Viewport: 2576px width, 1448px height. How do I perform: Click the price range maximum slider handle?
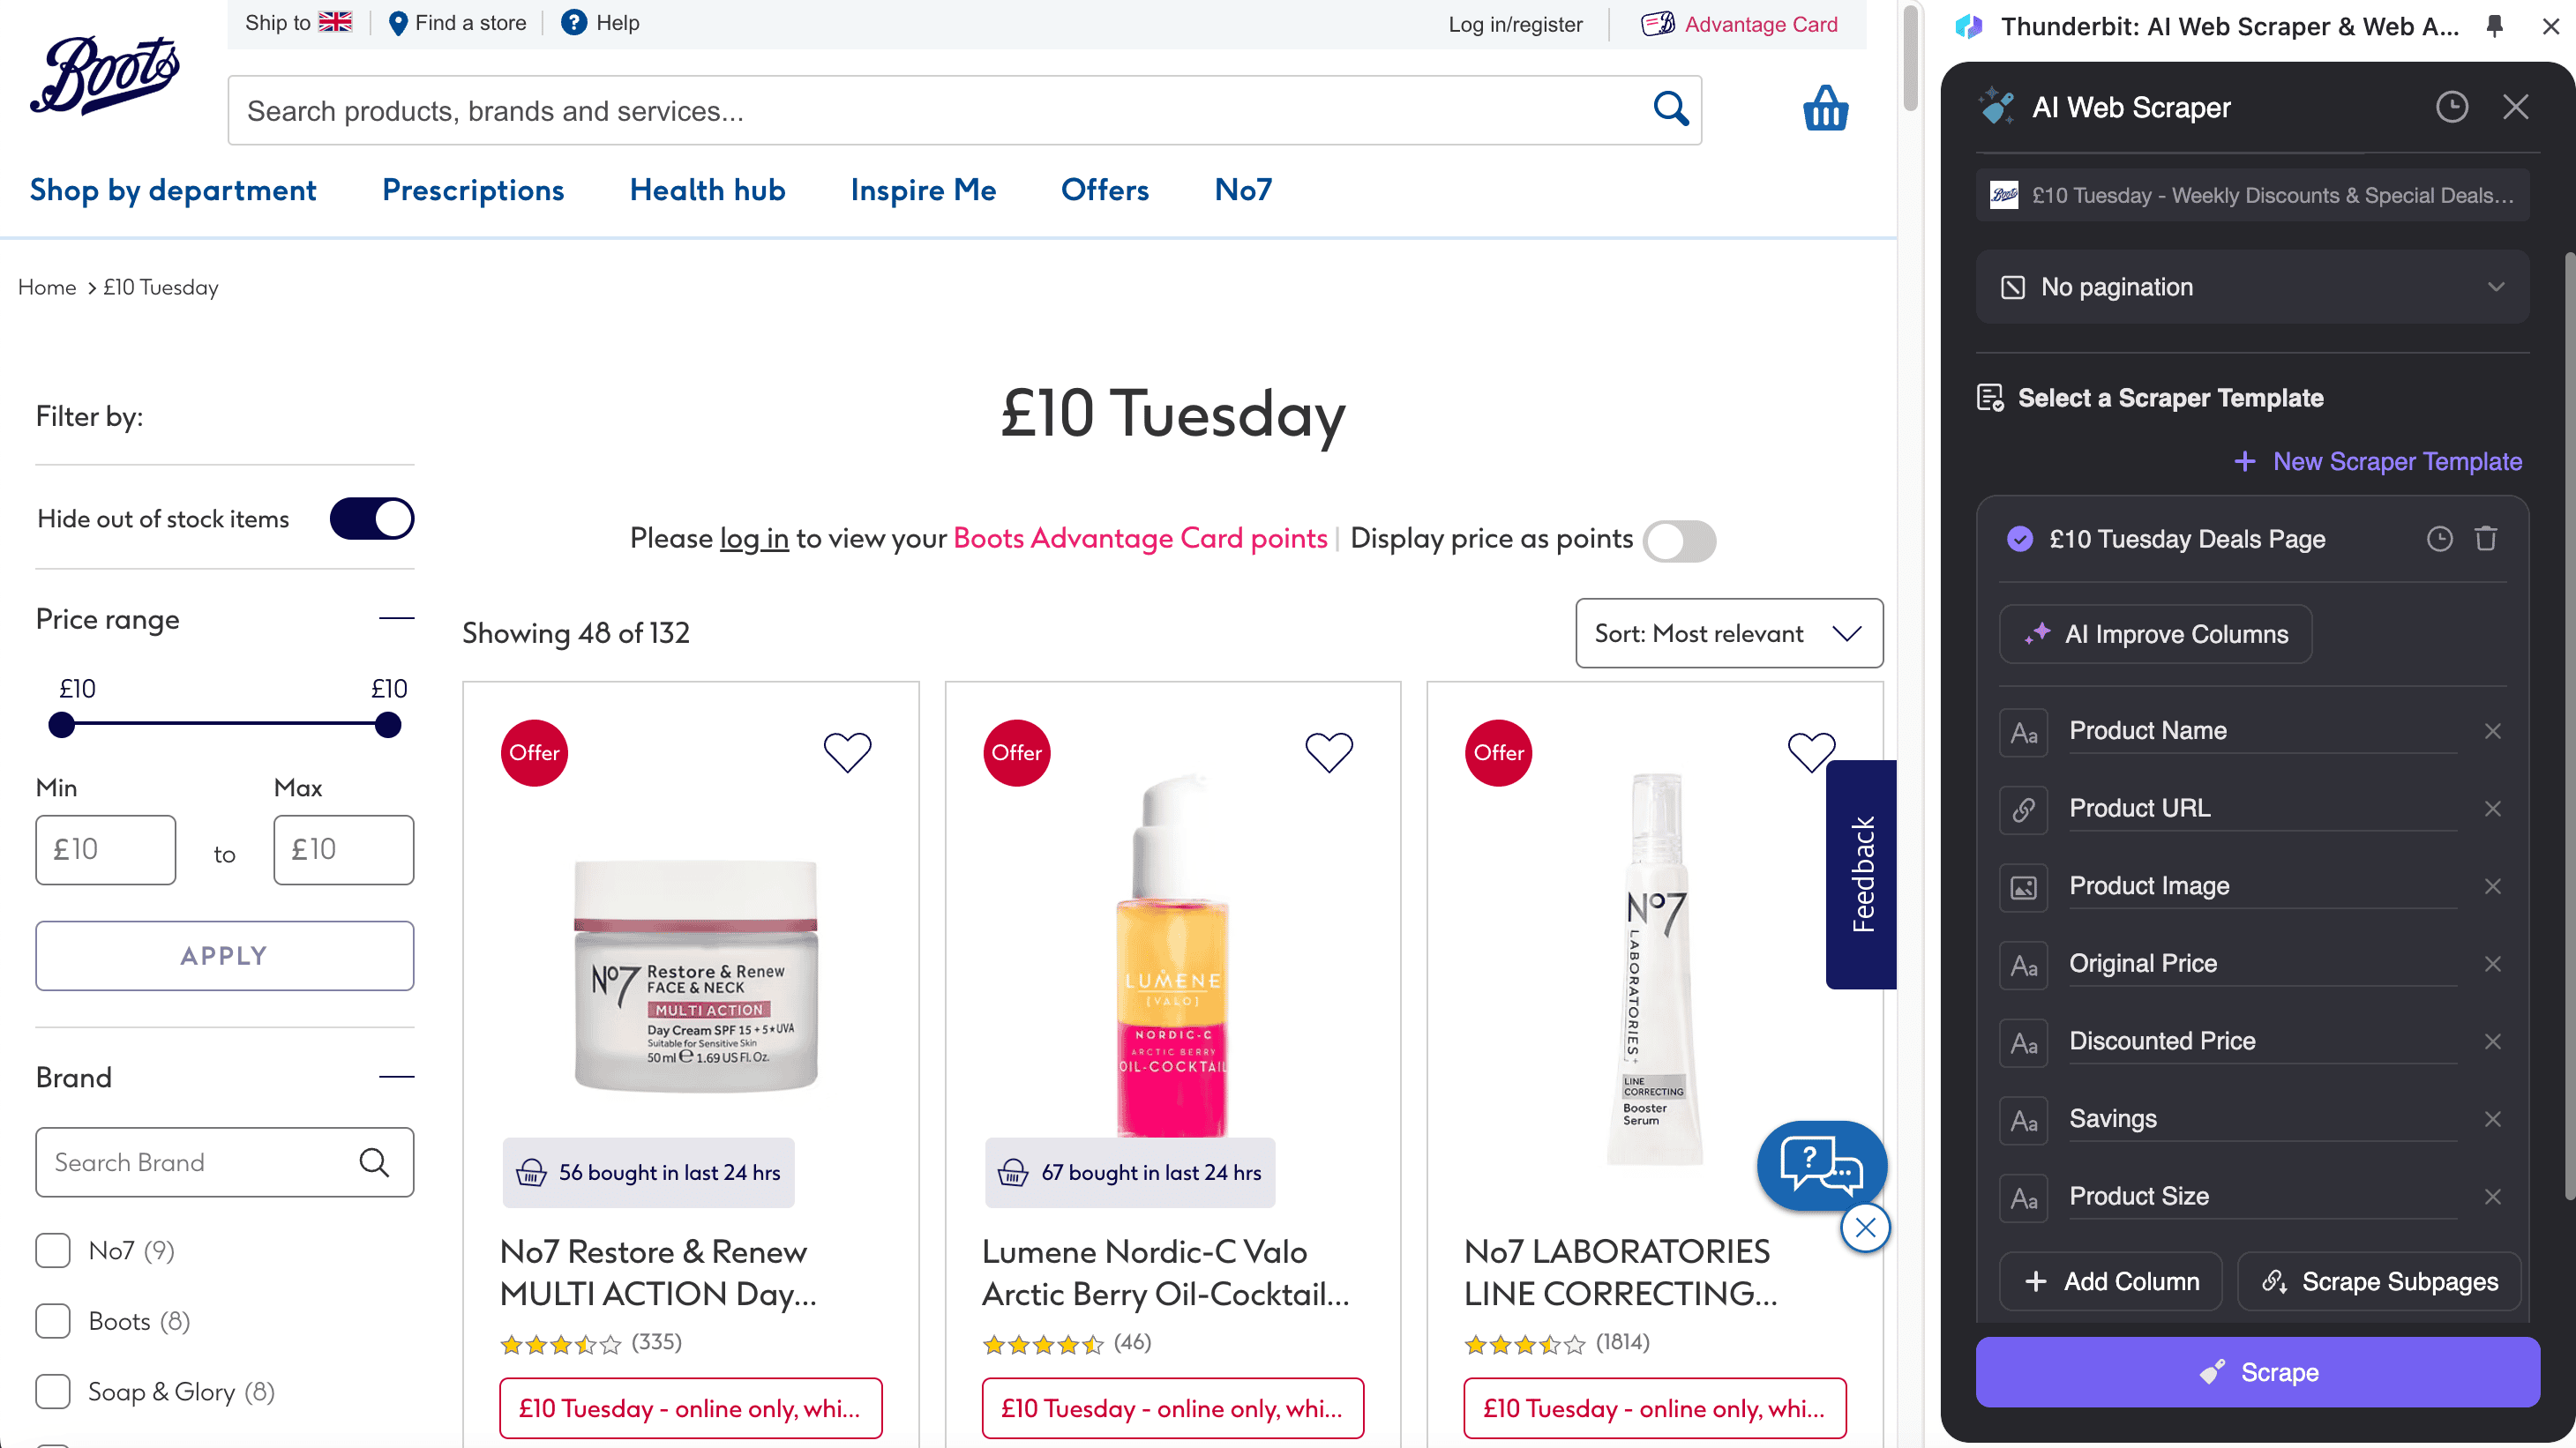[388, 725]
